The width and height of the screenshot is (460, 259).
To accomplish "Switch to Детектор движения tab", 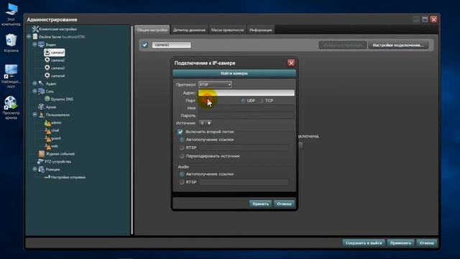I will 189,29.
